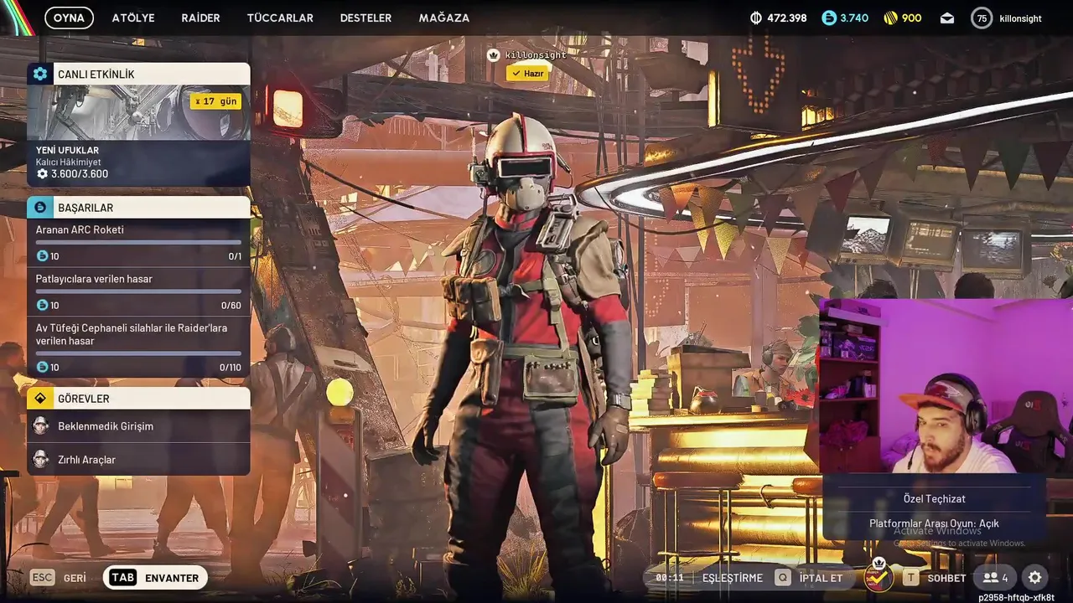The width and height of the screenshot is (1073, 603).
Task: Click the GÖREVLER diamond header icon
Action: click(x=40, y=398)
